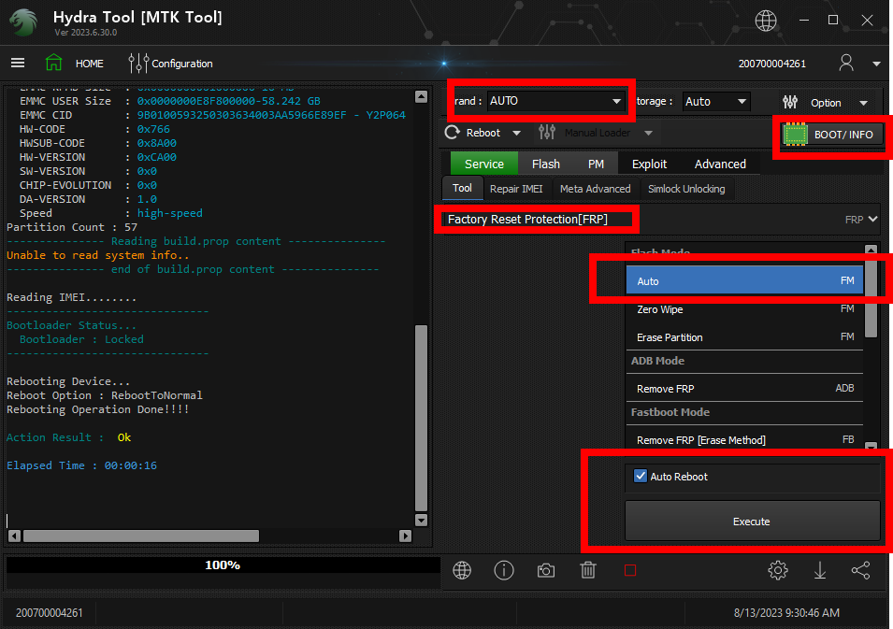The height and width of the screenshot is (629, 893).
Task: Expand the Manual Loader dropdown arrow
Action: 648,134
